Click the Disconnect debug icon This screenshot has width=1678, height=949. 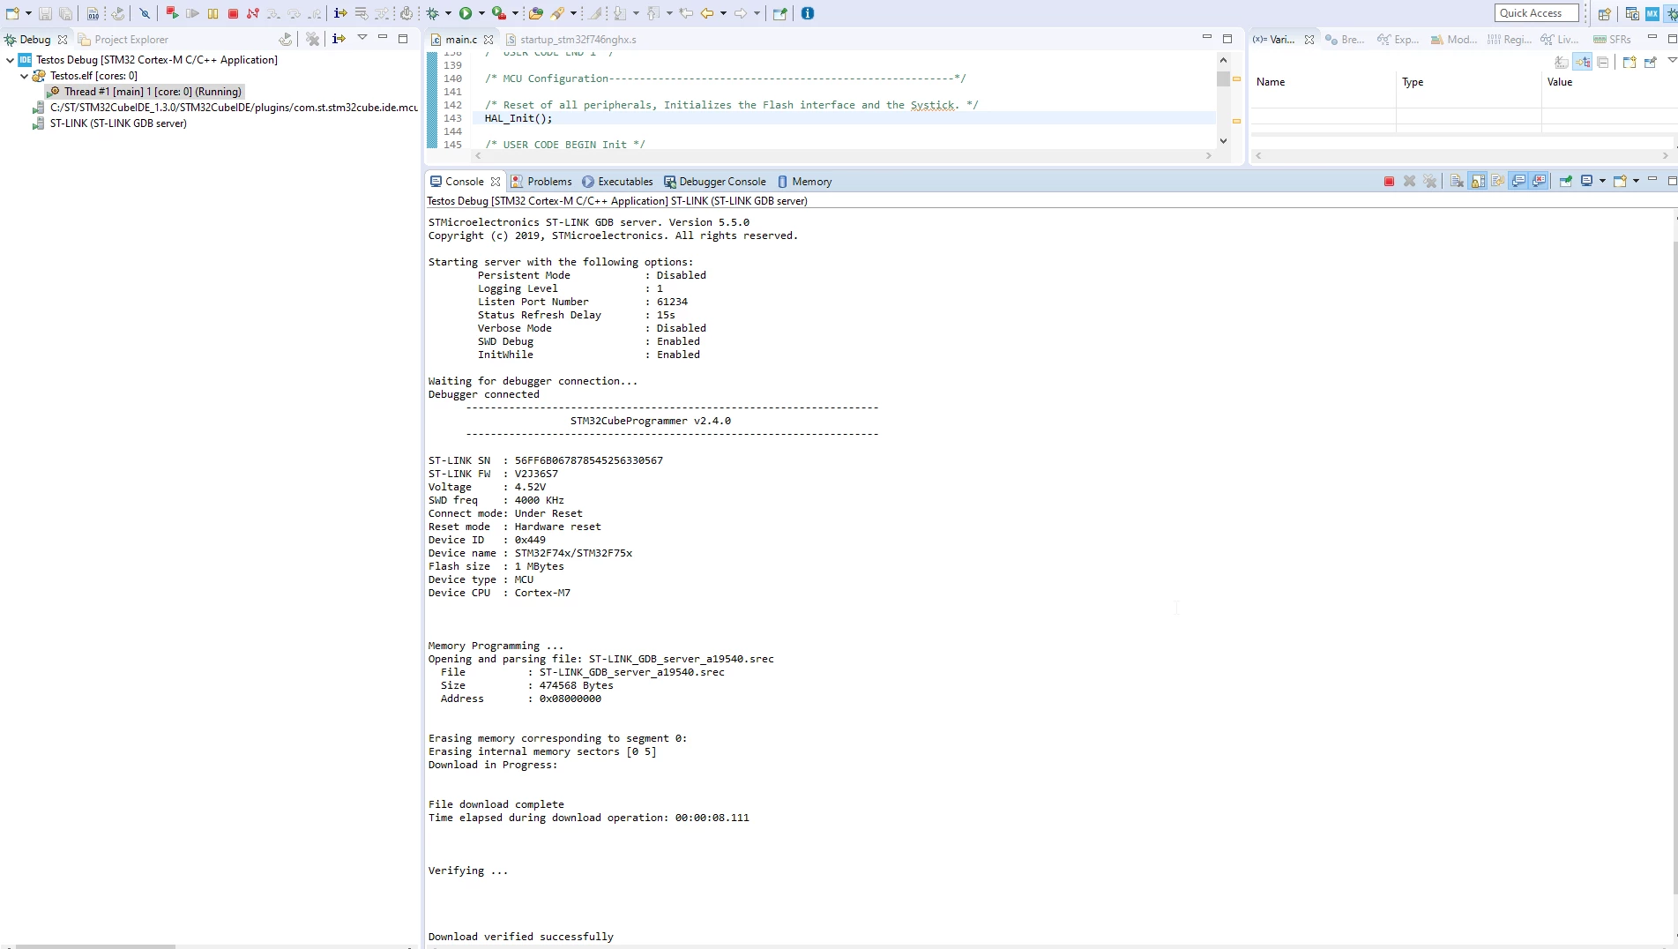(253, 13)
